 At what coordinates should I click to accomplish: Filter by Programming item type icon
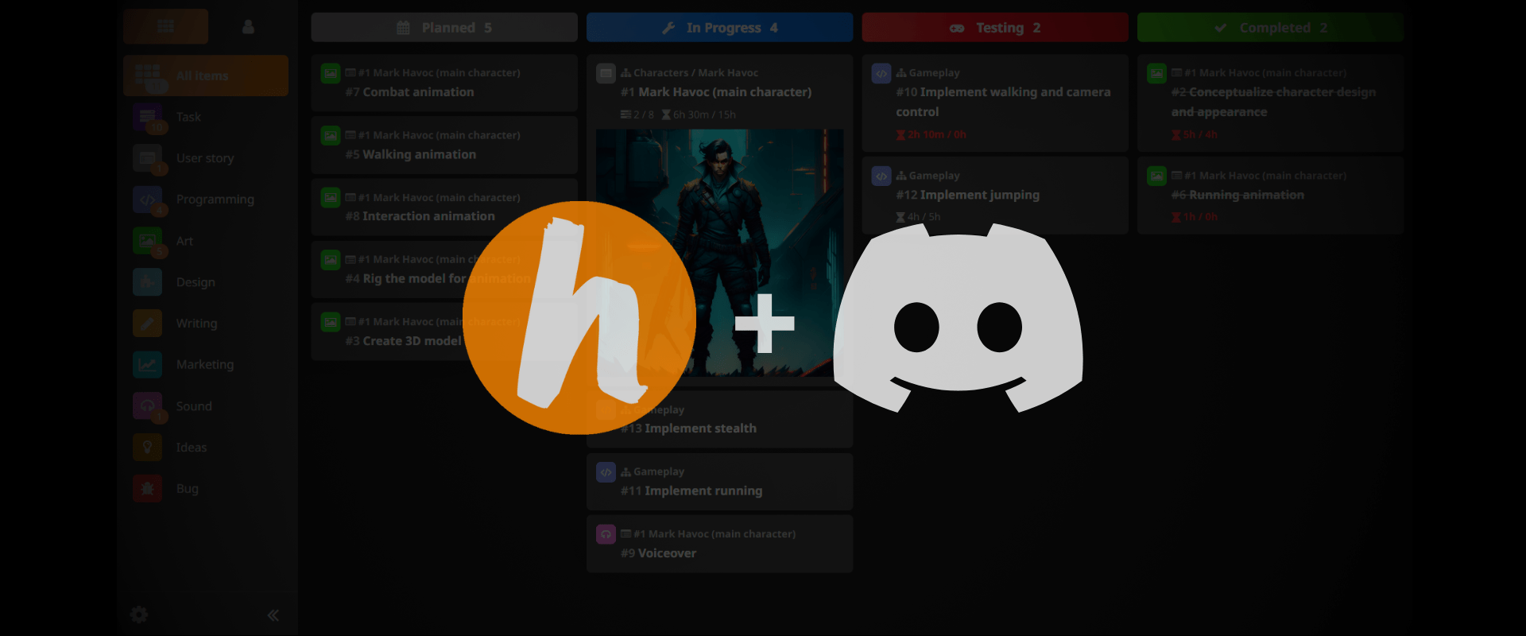click(148, 200)
